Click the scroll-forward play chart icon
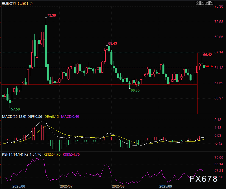 coord(207,3)
